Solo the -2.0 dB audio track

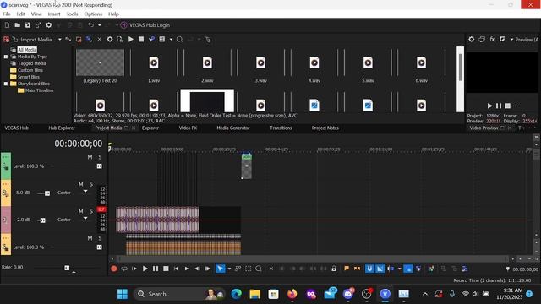tap(91, 211)
